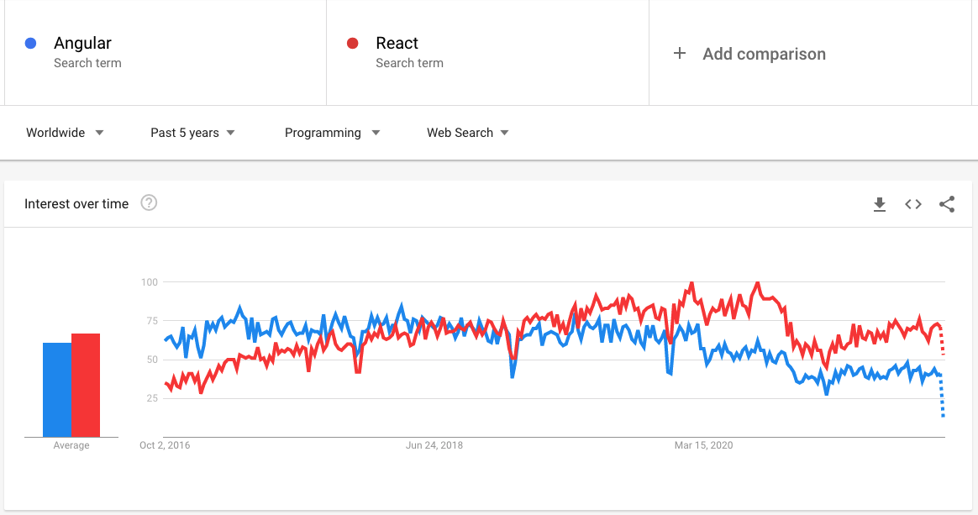The height and width of the screenshot is (515, 978).
Task: Edit the React search term
Action: coord(397,44)
